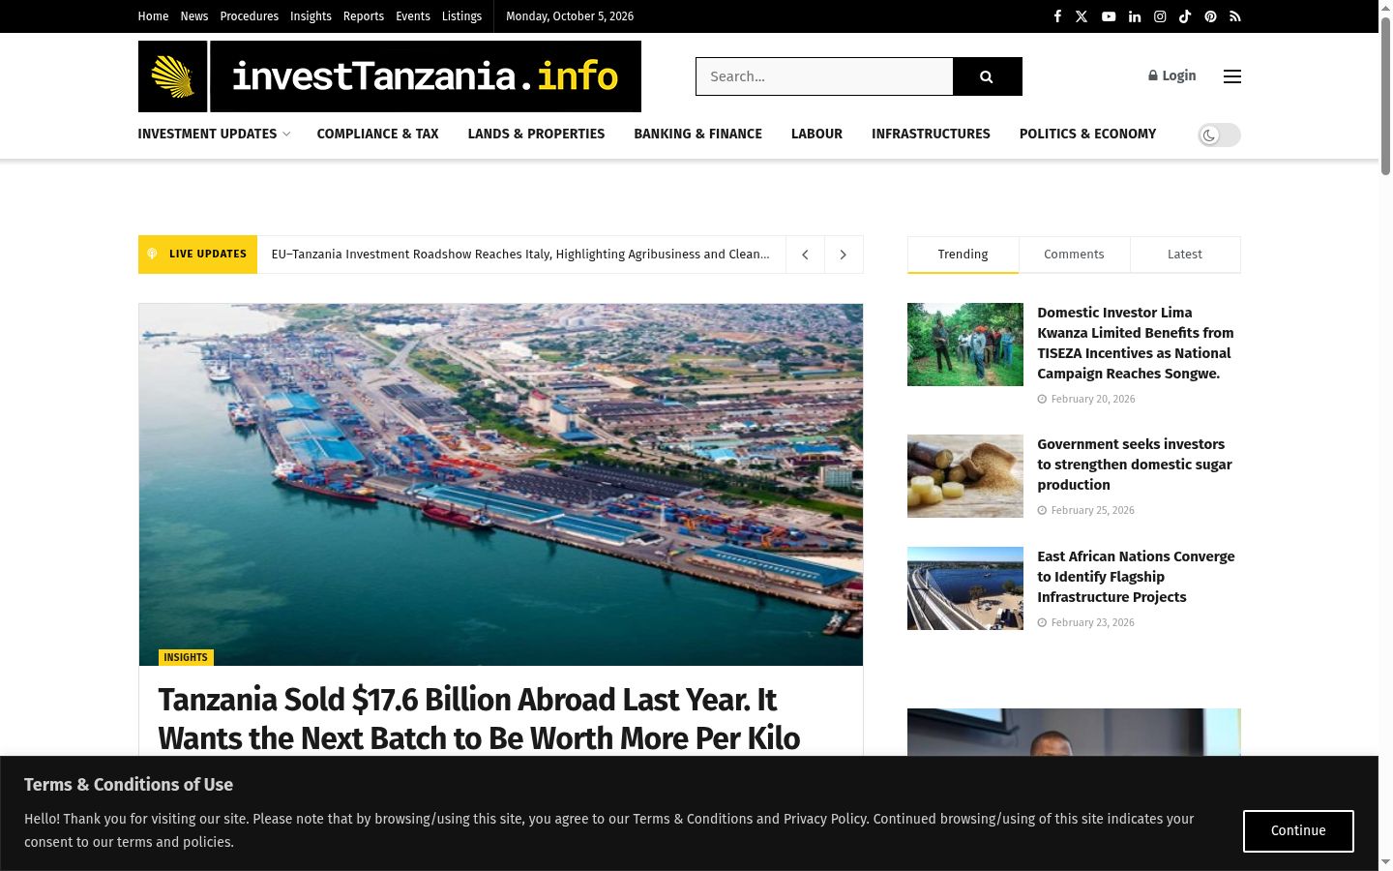Open the RSS feed icon

(x=1235, y=16)
